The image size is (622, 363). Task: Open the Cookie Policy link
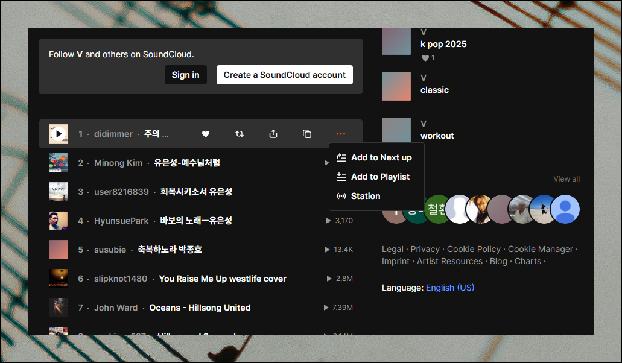pos(474,249)
